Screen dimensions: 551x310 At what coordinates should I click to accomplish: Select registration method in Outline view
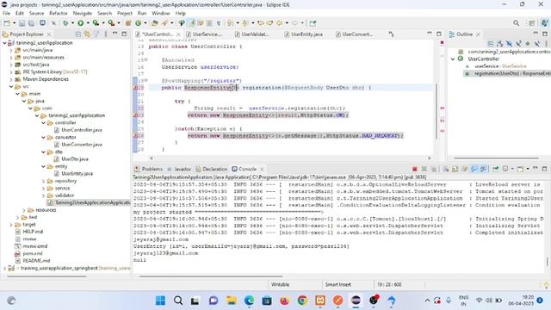coord(508,73)
